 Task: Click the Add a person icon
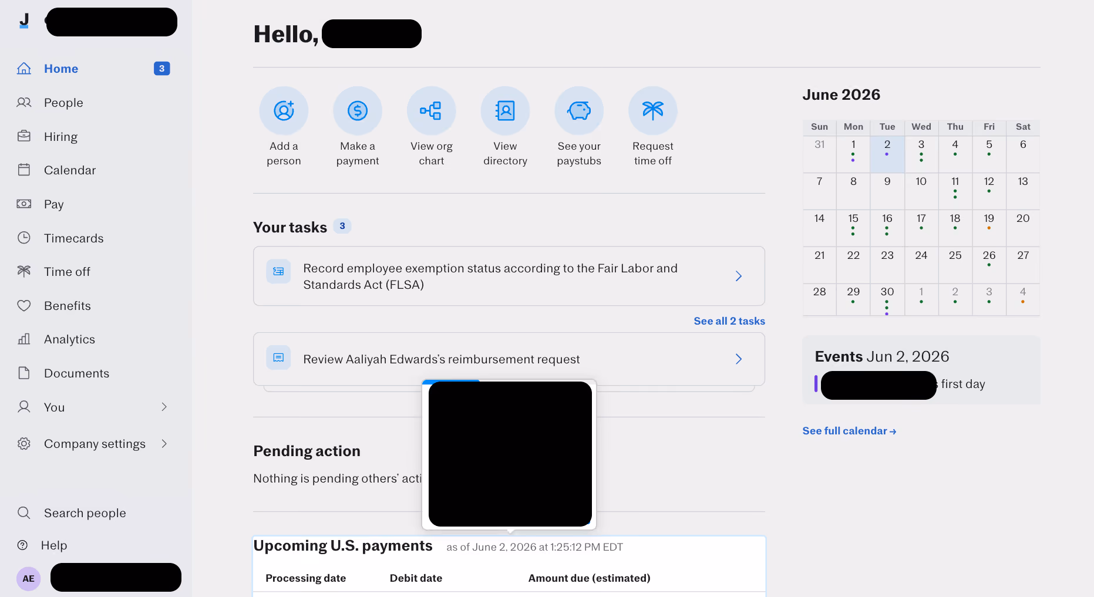pyautogui.click(x=284, y=111)
